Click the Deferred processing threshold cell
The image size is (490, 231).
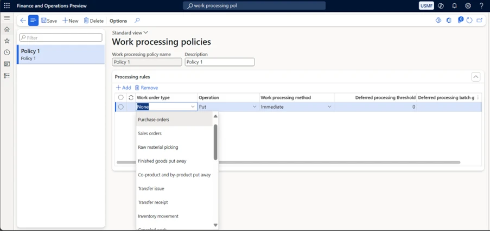tap(376, 107)
